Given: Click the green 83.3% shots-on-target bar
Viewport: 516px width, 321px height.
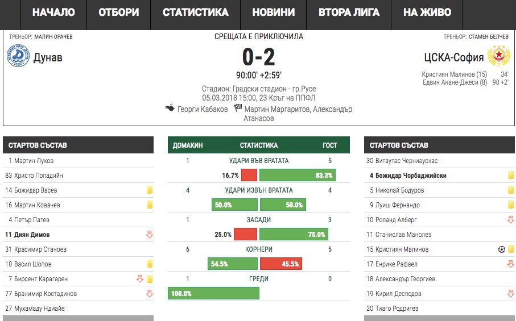Looking at the screenshot, I should click(x=297, y=175).
